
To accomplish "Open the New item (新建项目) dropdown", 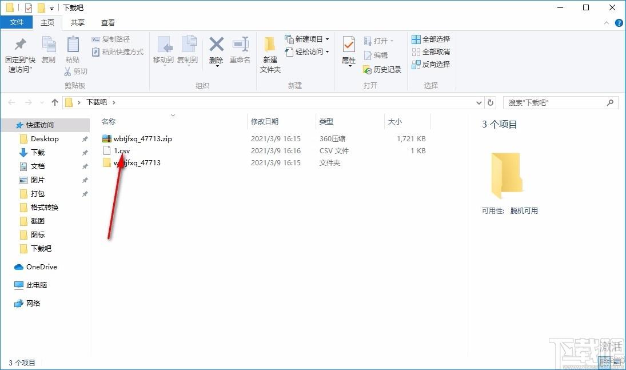I will pyautogui.click(x=306, y=39).
